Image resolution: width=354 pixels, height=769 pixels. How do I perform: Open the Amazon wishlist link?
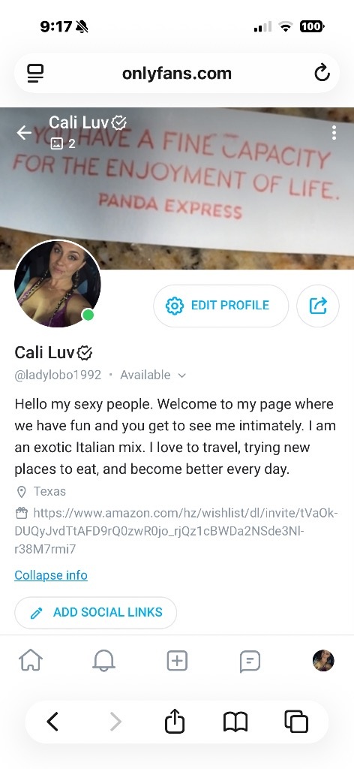pyautogui.click(x=176, y=531)
